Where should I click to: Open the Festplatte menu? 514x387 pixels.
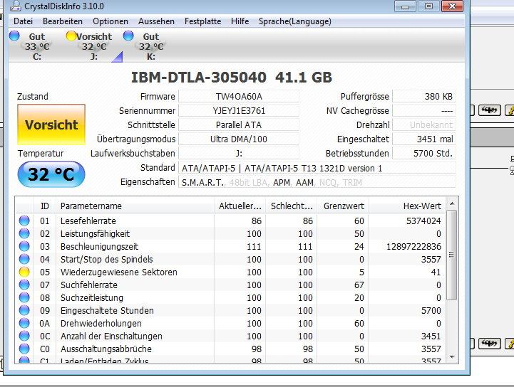coord(202,21)
